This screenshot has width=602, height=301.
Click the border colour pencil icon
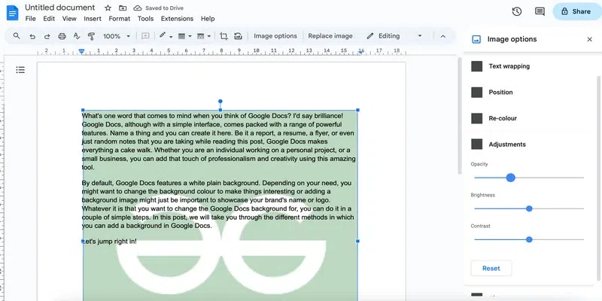pos(163,35)
